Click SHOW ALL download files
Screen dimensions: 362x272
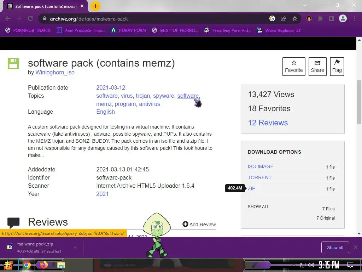pos(258,207)
